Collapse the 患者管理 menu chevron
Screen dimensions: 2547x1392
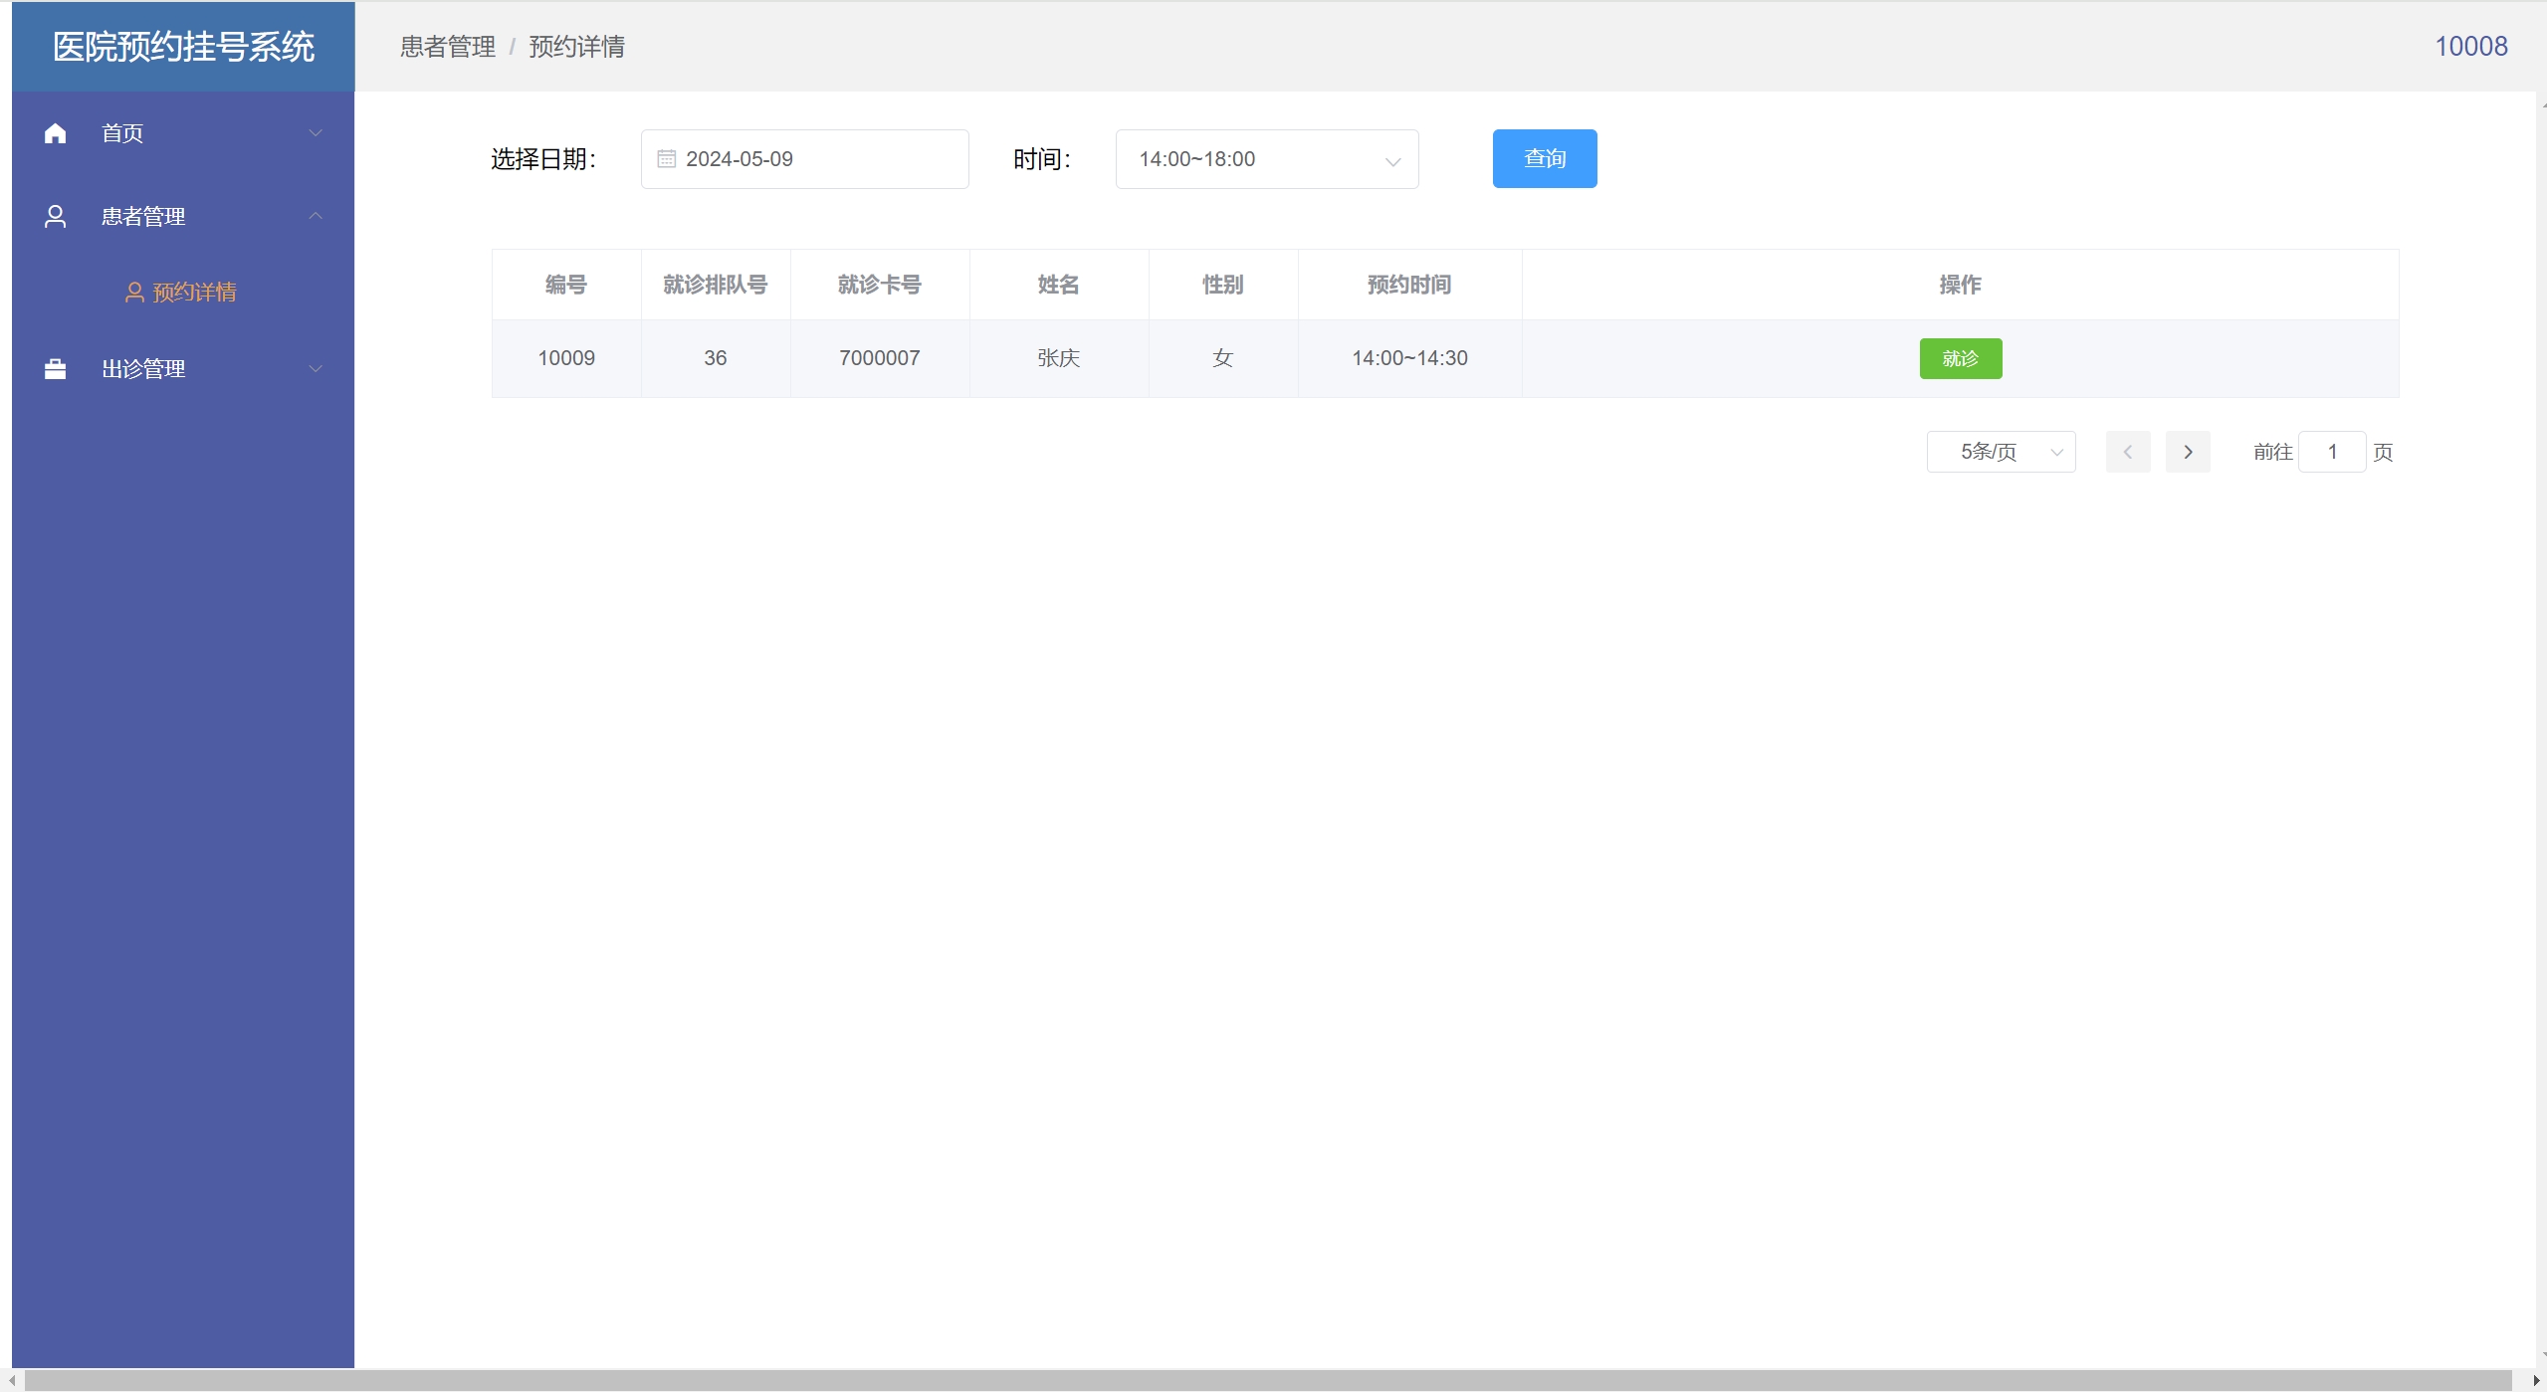coord(316,217)
